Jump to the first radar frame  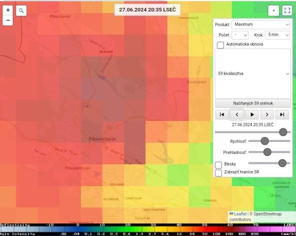222,115
